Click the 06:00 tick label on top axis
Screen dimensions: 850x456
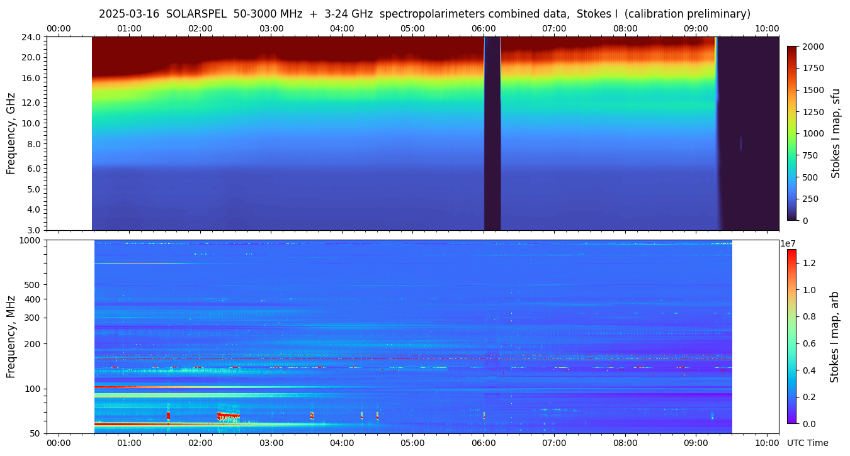pyautogui.click(x=484, y=28)
